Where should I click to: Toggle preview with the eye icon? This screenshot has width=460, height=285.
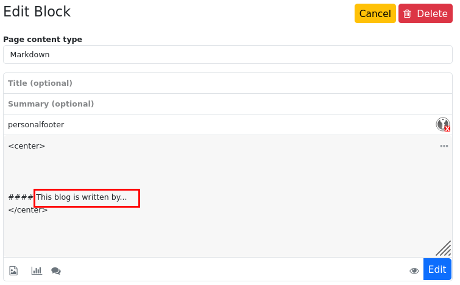[x=414, y=270]
